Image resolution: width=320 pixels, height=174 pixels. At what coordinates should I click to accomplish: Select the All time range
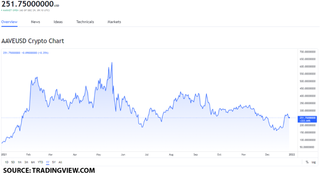click(x=60, y=162)
